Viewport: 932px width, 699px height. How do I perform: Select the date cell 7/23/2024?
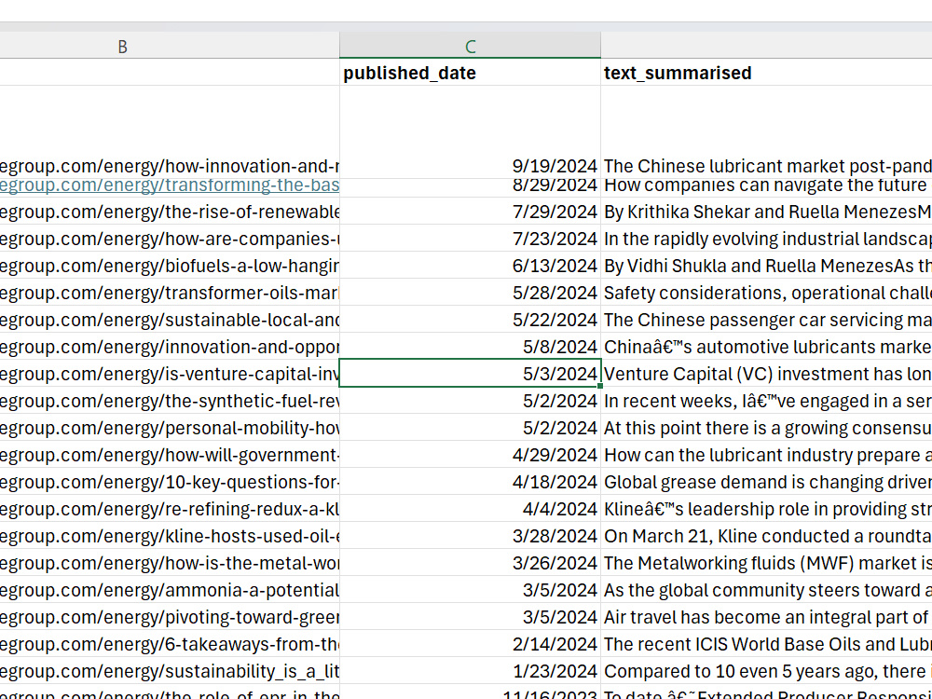tap(470, 239)
